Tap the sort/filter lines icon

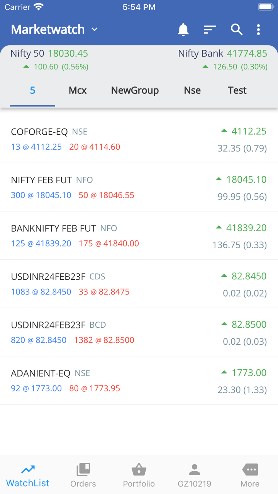tap(210, 30)
